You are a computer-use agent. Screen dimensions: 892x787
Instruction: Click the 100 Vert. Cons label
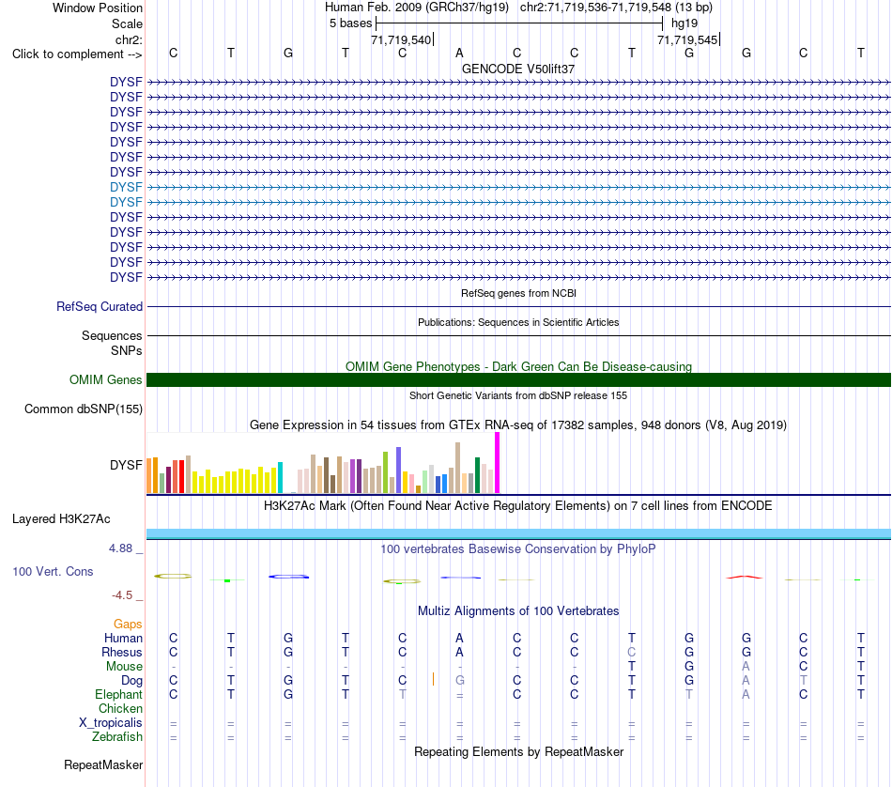click(x=53, y=571)
